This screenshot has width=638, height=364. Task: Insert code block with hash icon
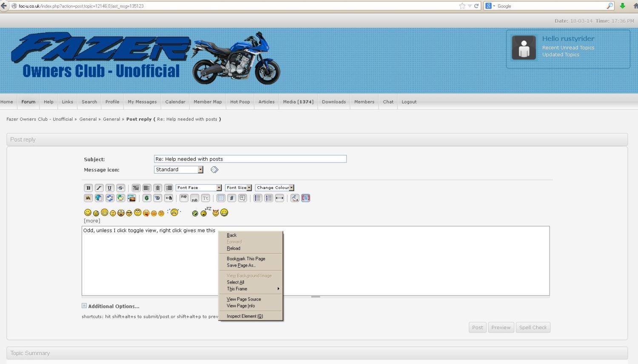(231, 198)
